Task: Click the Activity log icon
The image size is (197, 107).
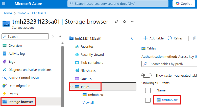Action: click(5, 54)
